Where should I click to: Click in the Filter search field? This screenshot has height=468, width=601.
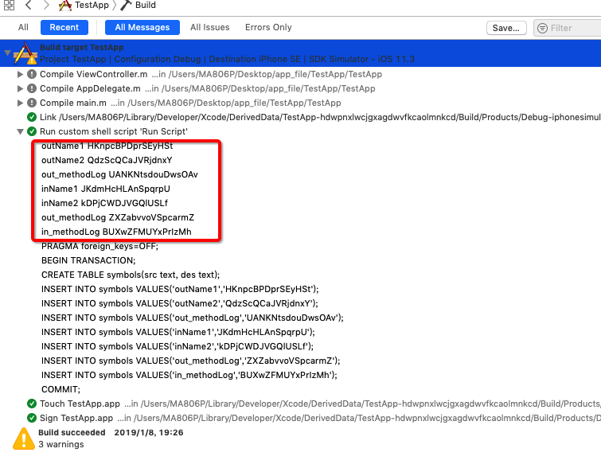tap(572, 28)
